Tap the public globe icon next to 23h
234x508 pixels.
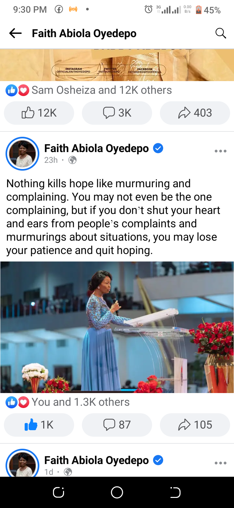coord(72,160)
